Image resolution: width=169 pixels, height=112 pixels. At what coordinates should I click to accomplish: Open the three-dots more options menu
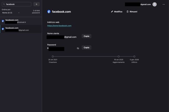[164, 4]
